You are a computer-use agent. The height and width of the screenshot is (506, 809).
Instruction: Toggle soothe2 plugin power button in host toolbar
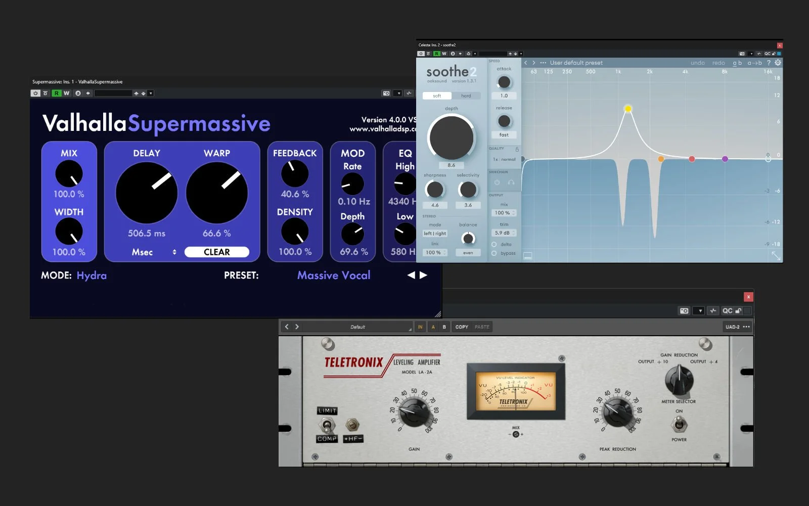coord(421,54)
